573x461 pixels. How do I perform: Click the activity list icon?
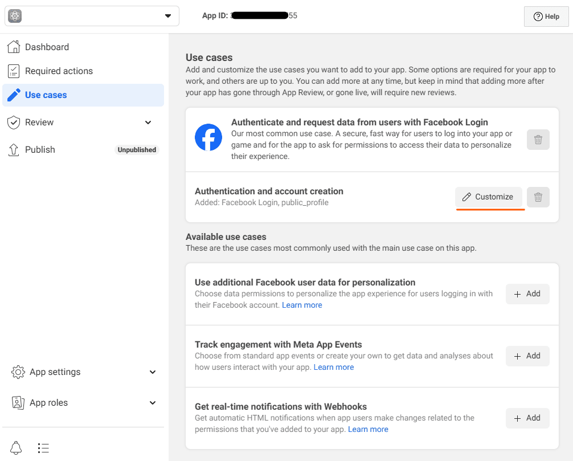(x=43, y=448)
